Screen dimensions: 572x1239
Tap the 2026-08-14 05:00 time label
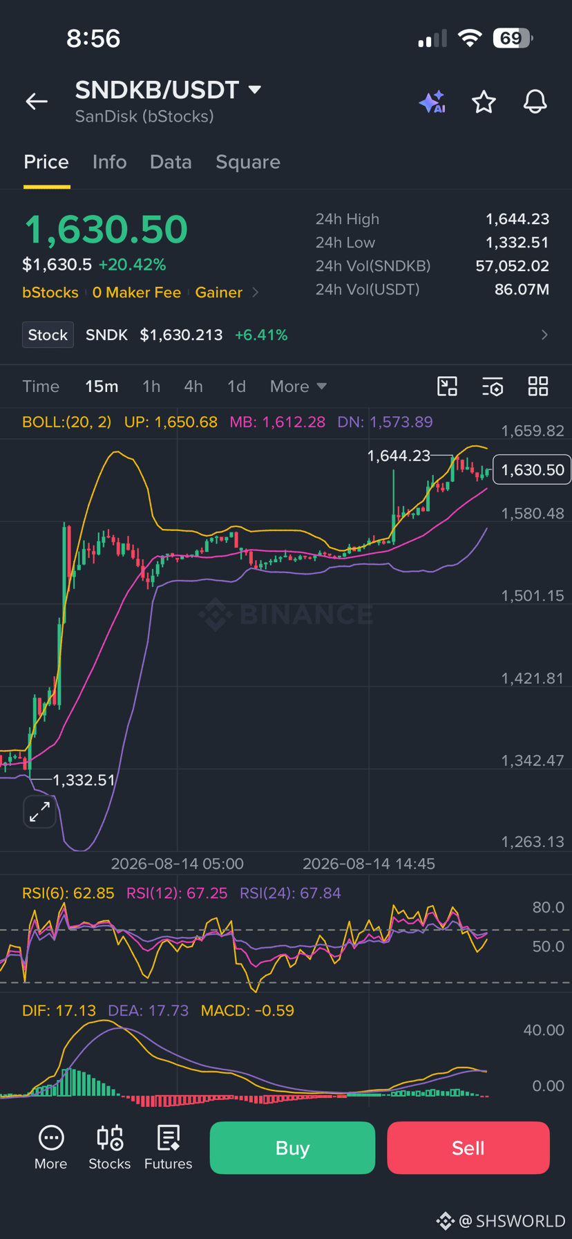(x=177, y=864)
